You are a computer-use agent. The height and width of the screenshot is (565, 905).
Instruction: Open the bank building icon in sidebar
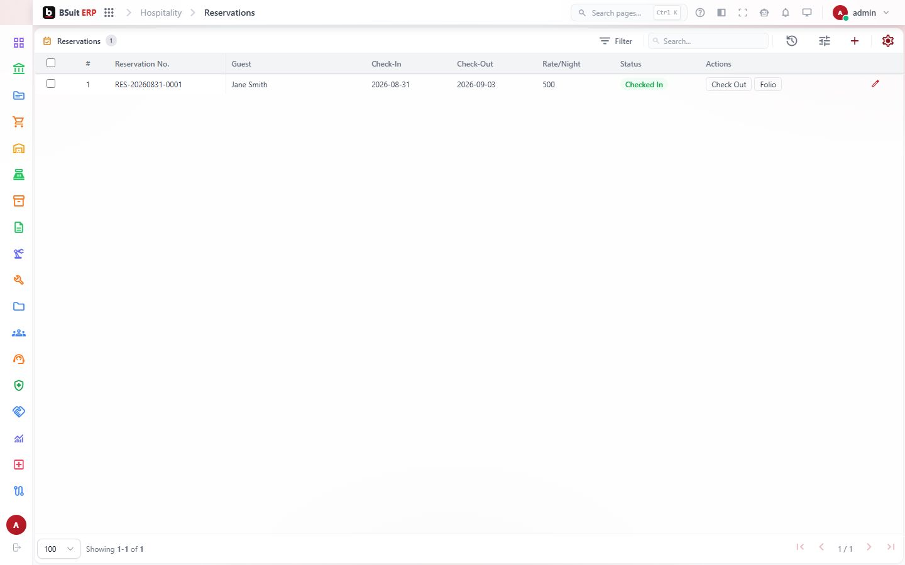point(19,69)
